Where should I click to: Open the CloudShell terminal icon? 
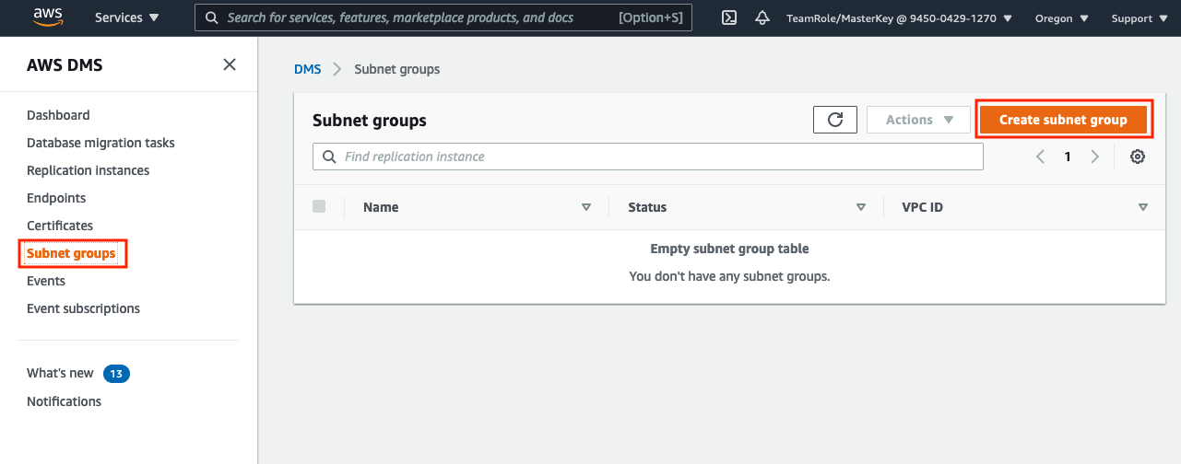point(729,17)
